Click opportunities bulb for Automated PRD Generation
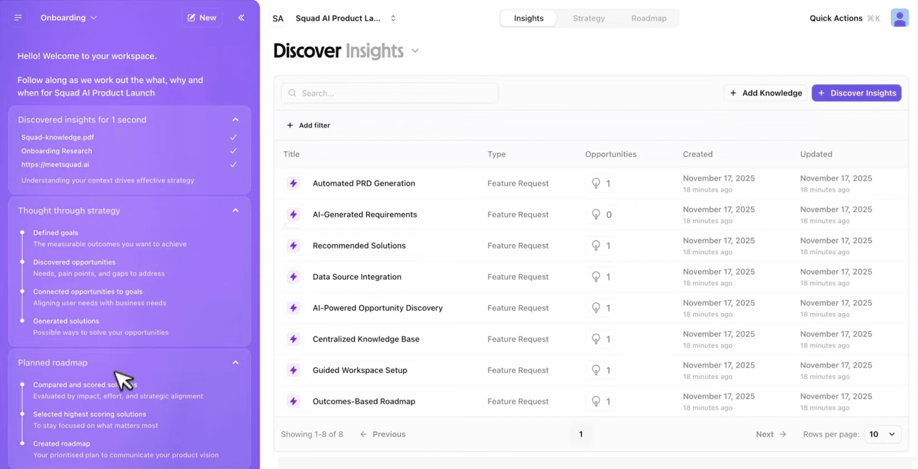This screenshot has width=918, height=469. pyautogui.click(x=596, y=183)
